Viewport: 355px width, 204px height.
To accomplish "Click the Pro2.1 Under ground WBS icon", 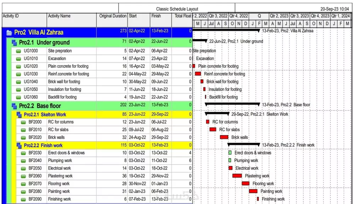I will coord(14,42).
